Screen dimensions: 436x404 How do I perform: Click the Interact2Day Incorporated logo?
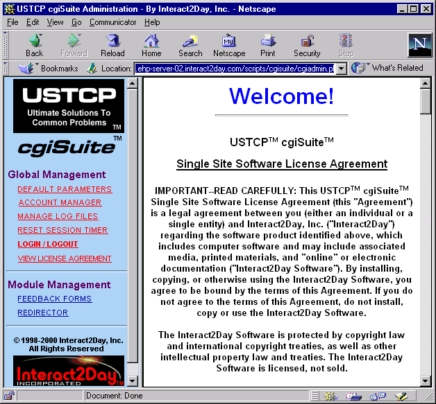[69, 371]
